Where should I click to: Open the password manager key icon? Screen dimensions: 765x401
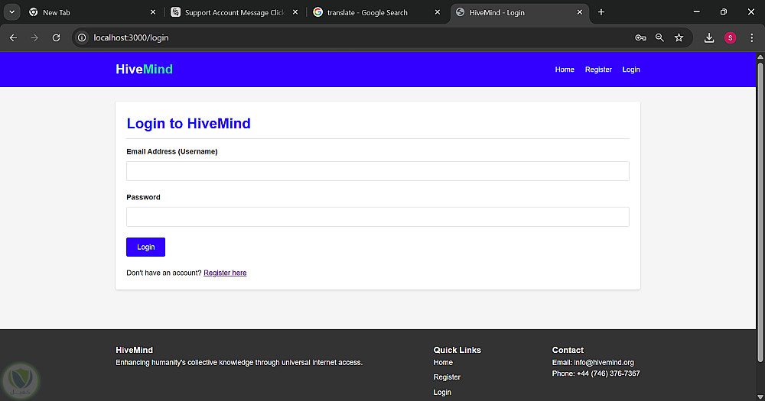point(640,37)
